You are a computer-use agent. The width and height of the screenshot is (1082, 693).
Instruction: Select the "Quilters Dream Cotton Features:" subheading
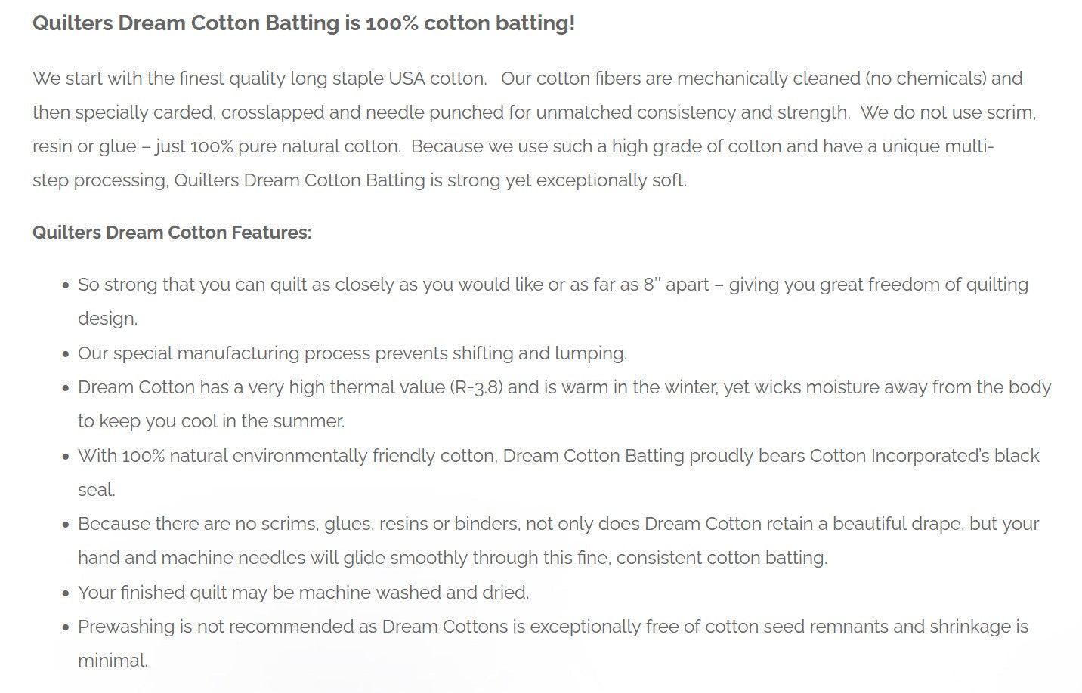tap(172, 232)
